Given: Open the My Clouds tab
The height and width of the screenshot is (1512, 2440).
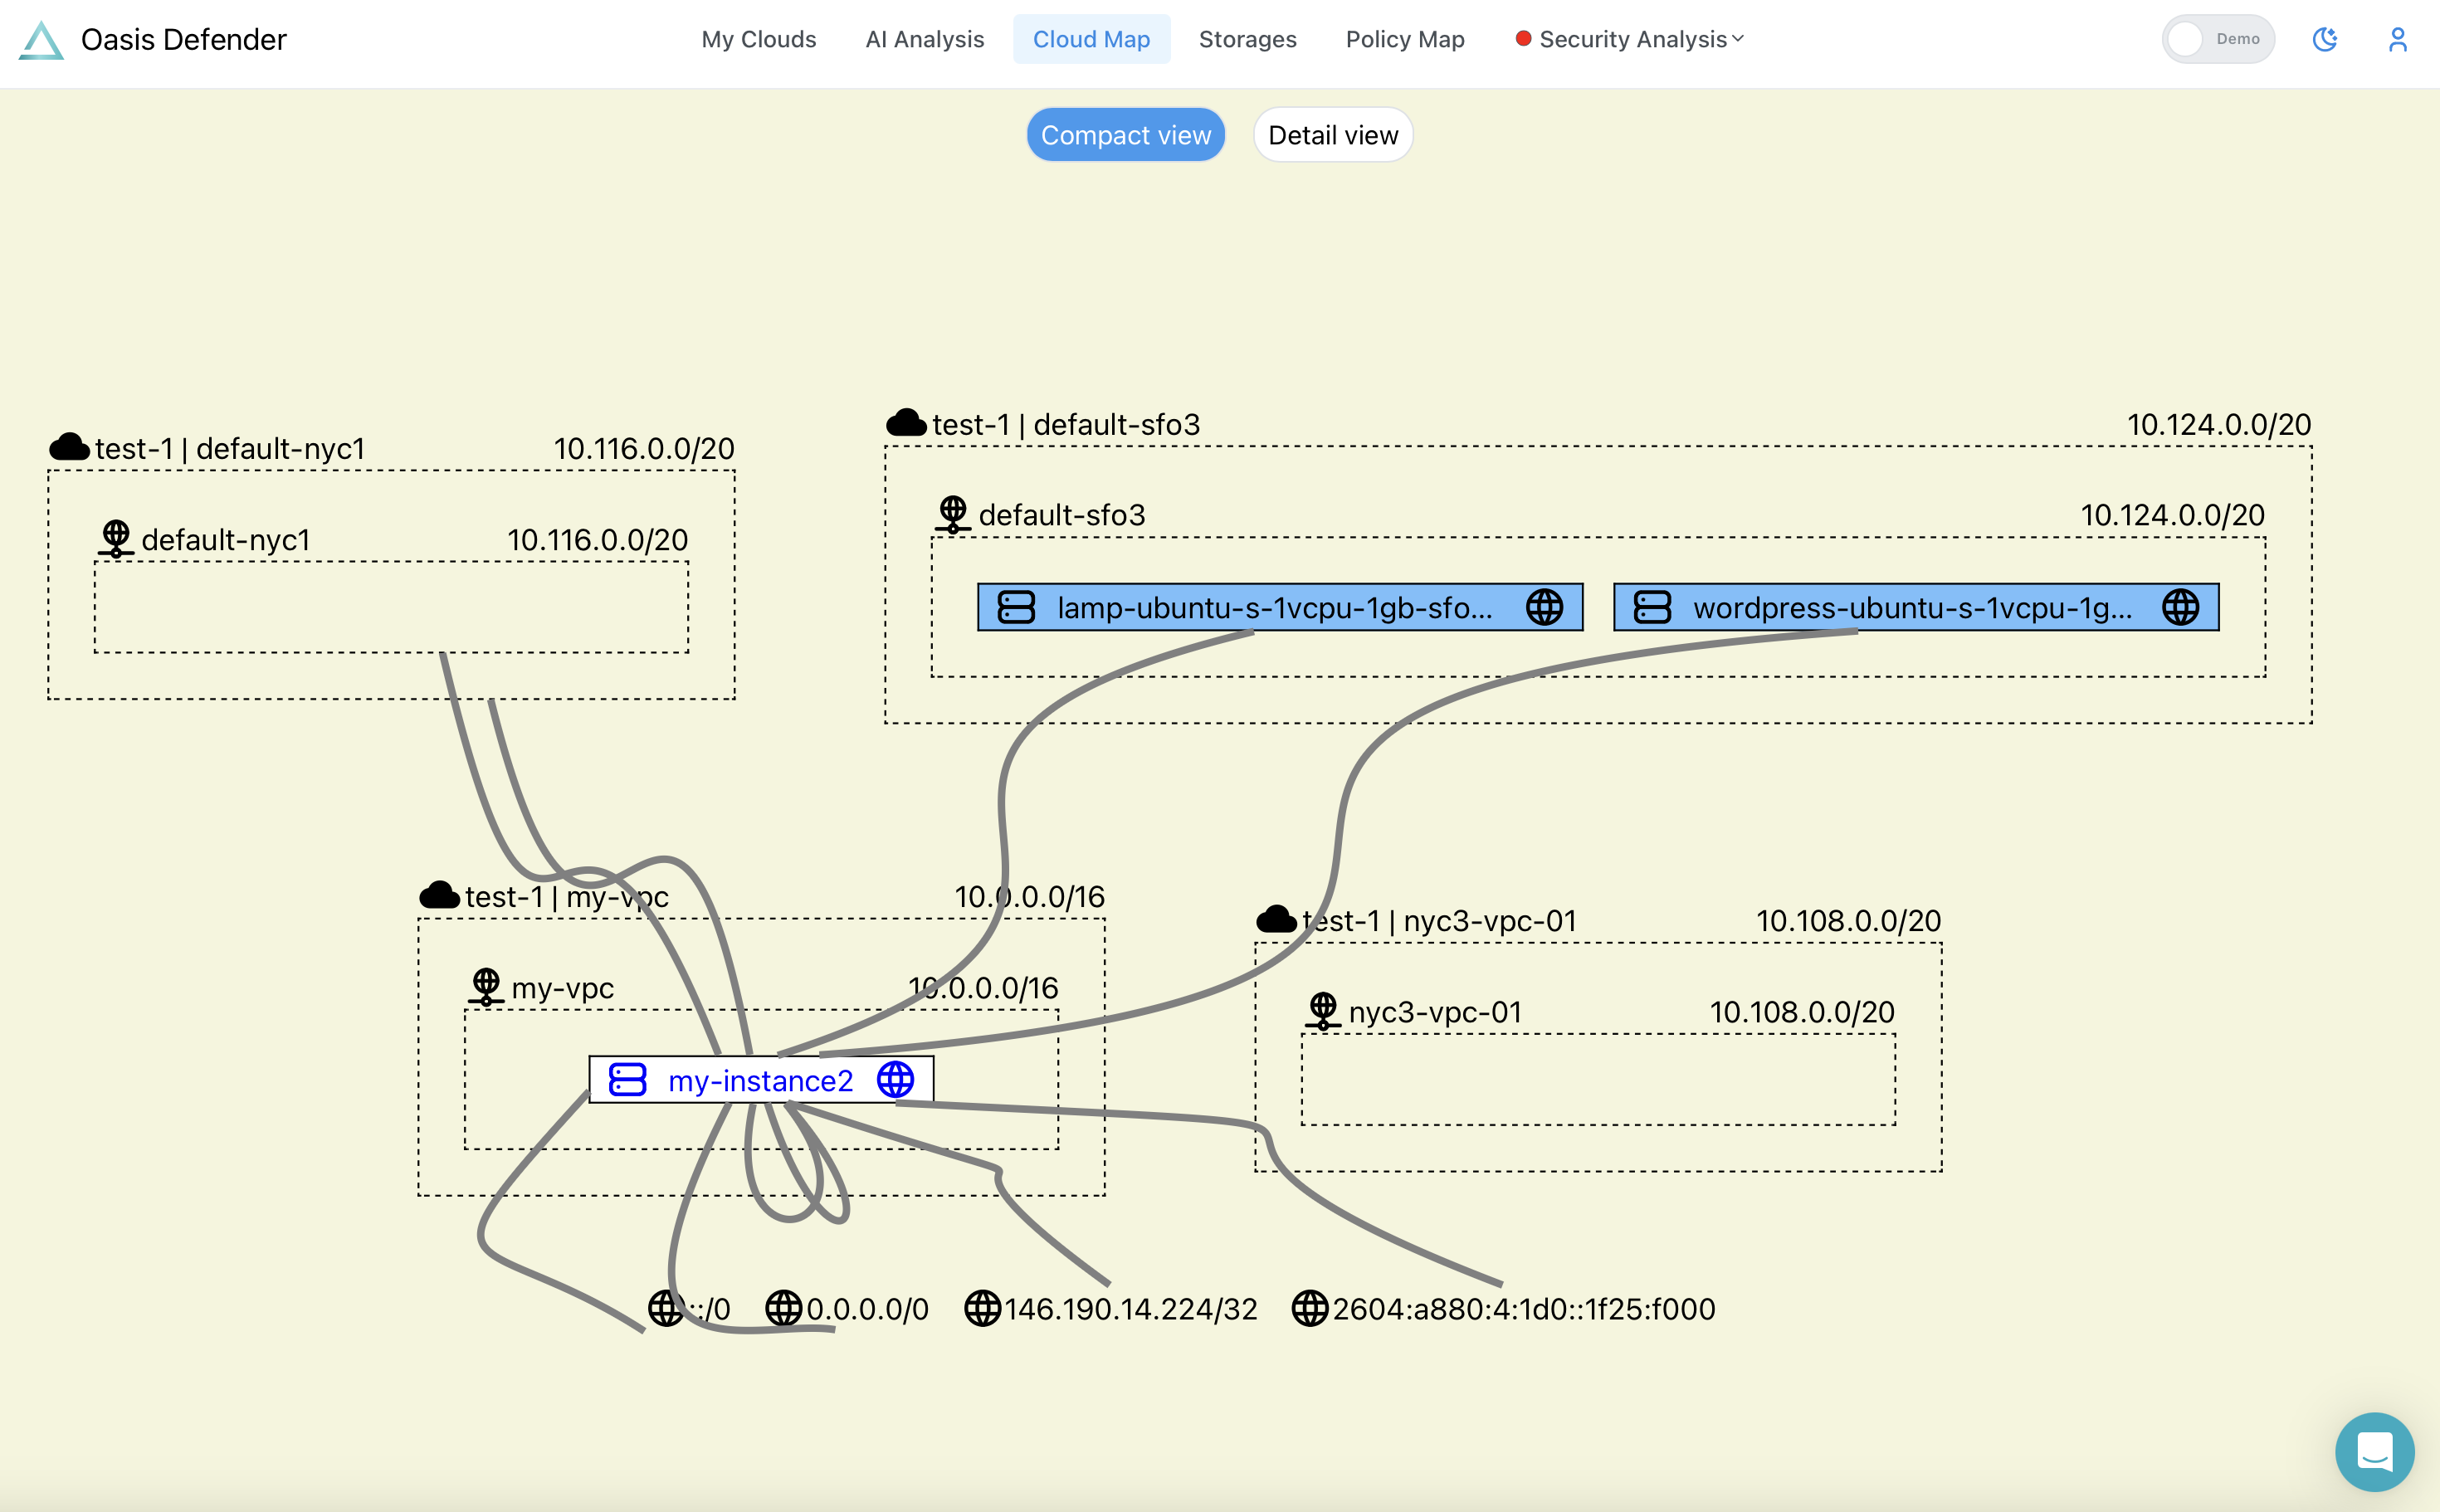Looking at the screenshot, I should click(x=759, y=39).
